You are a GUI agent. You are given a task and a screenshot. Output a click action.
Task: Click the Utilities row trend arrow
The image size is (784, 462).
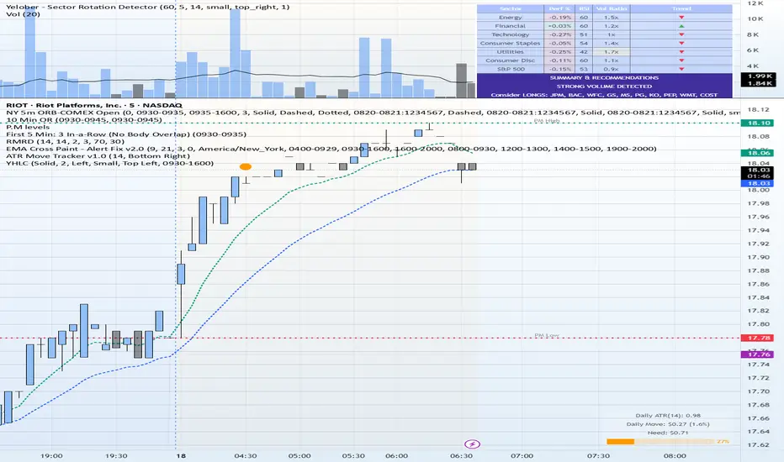681,52
